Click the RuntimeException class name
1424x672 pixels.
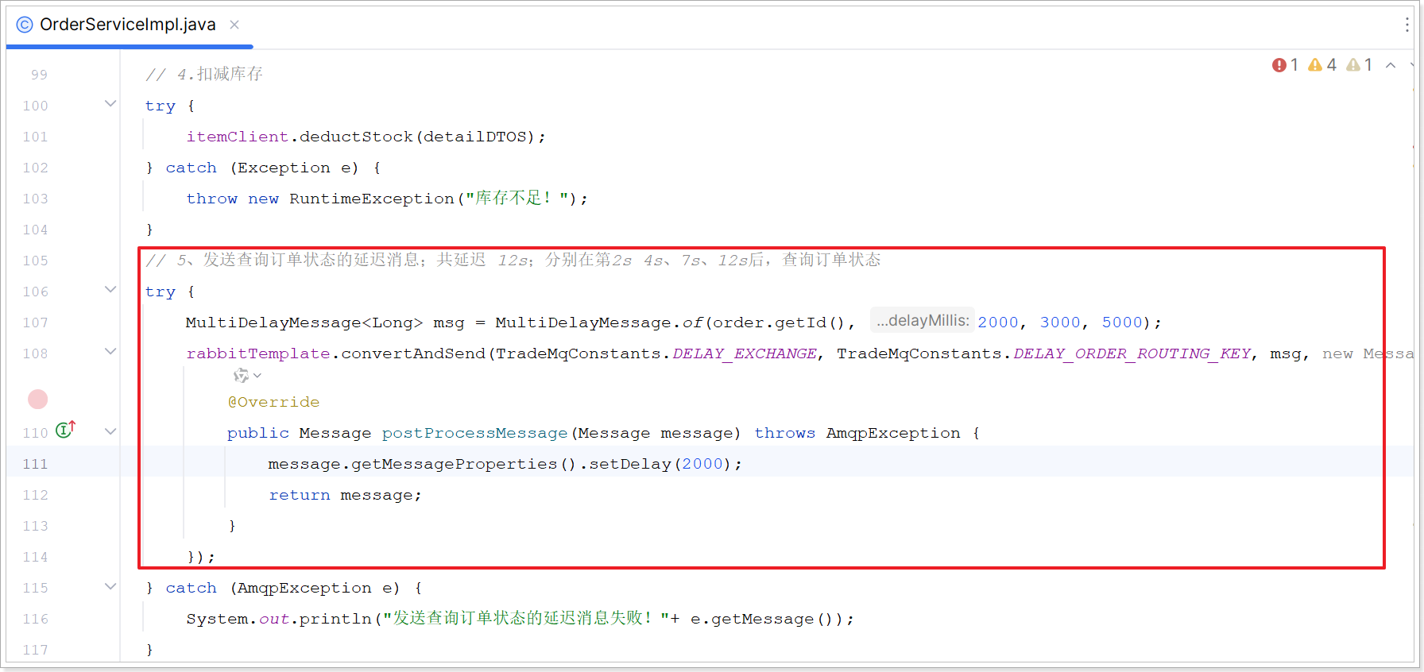(x=371, y=199)
